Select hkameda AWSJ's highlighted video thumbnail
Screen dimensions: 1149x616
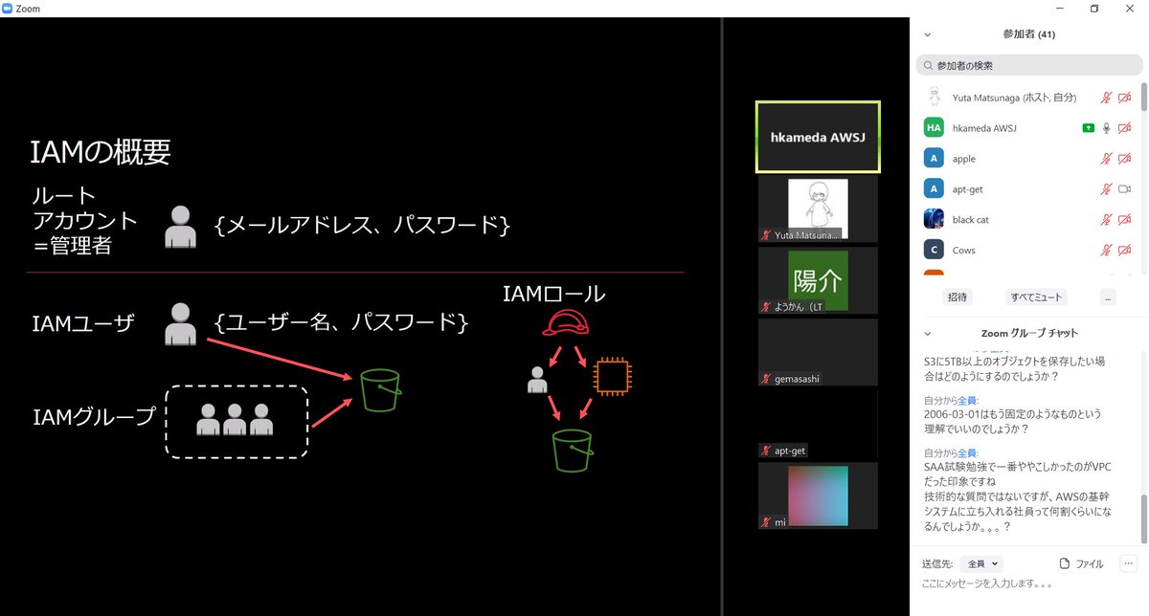click(x=818, y=137)
